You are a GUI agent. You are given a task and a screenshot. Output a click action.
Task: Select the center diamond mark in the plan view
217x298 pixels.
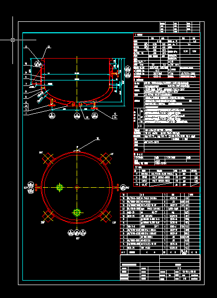[x=77, y=188]
